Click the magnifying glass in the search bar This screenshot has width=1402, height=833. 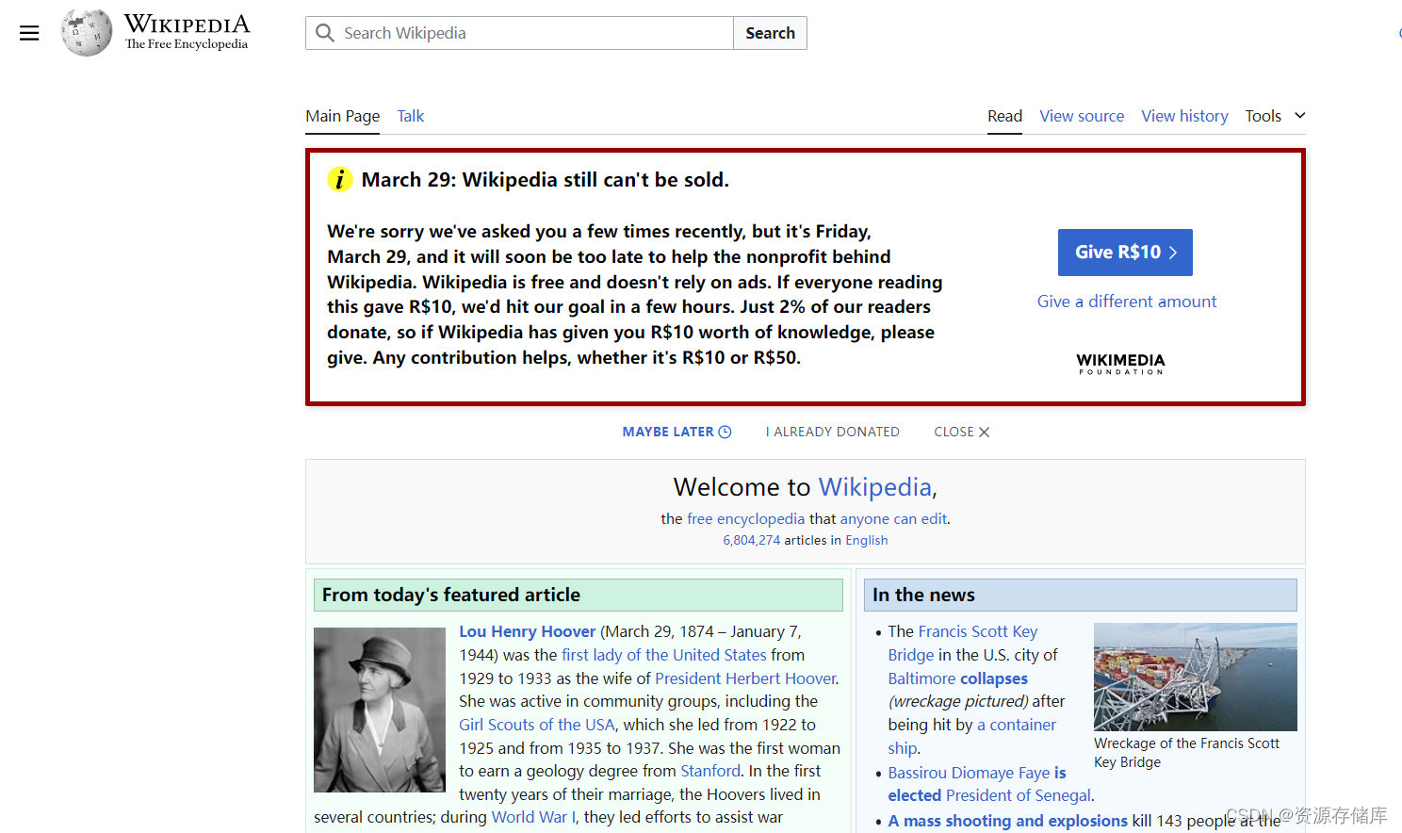324,33
